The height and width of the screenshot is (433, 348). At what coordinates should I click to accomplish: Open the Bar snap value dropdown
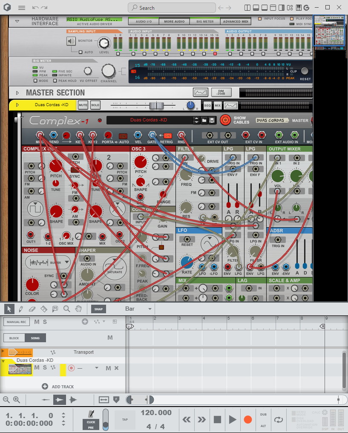[x=150, y=309]
